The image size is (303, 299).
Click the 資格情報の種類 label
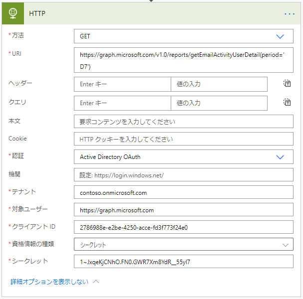pyautogui.click(x=33, y=244)
